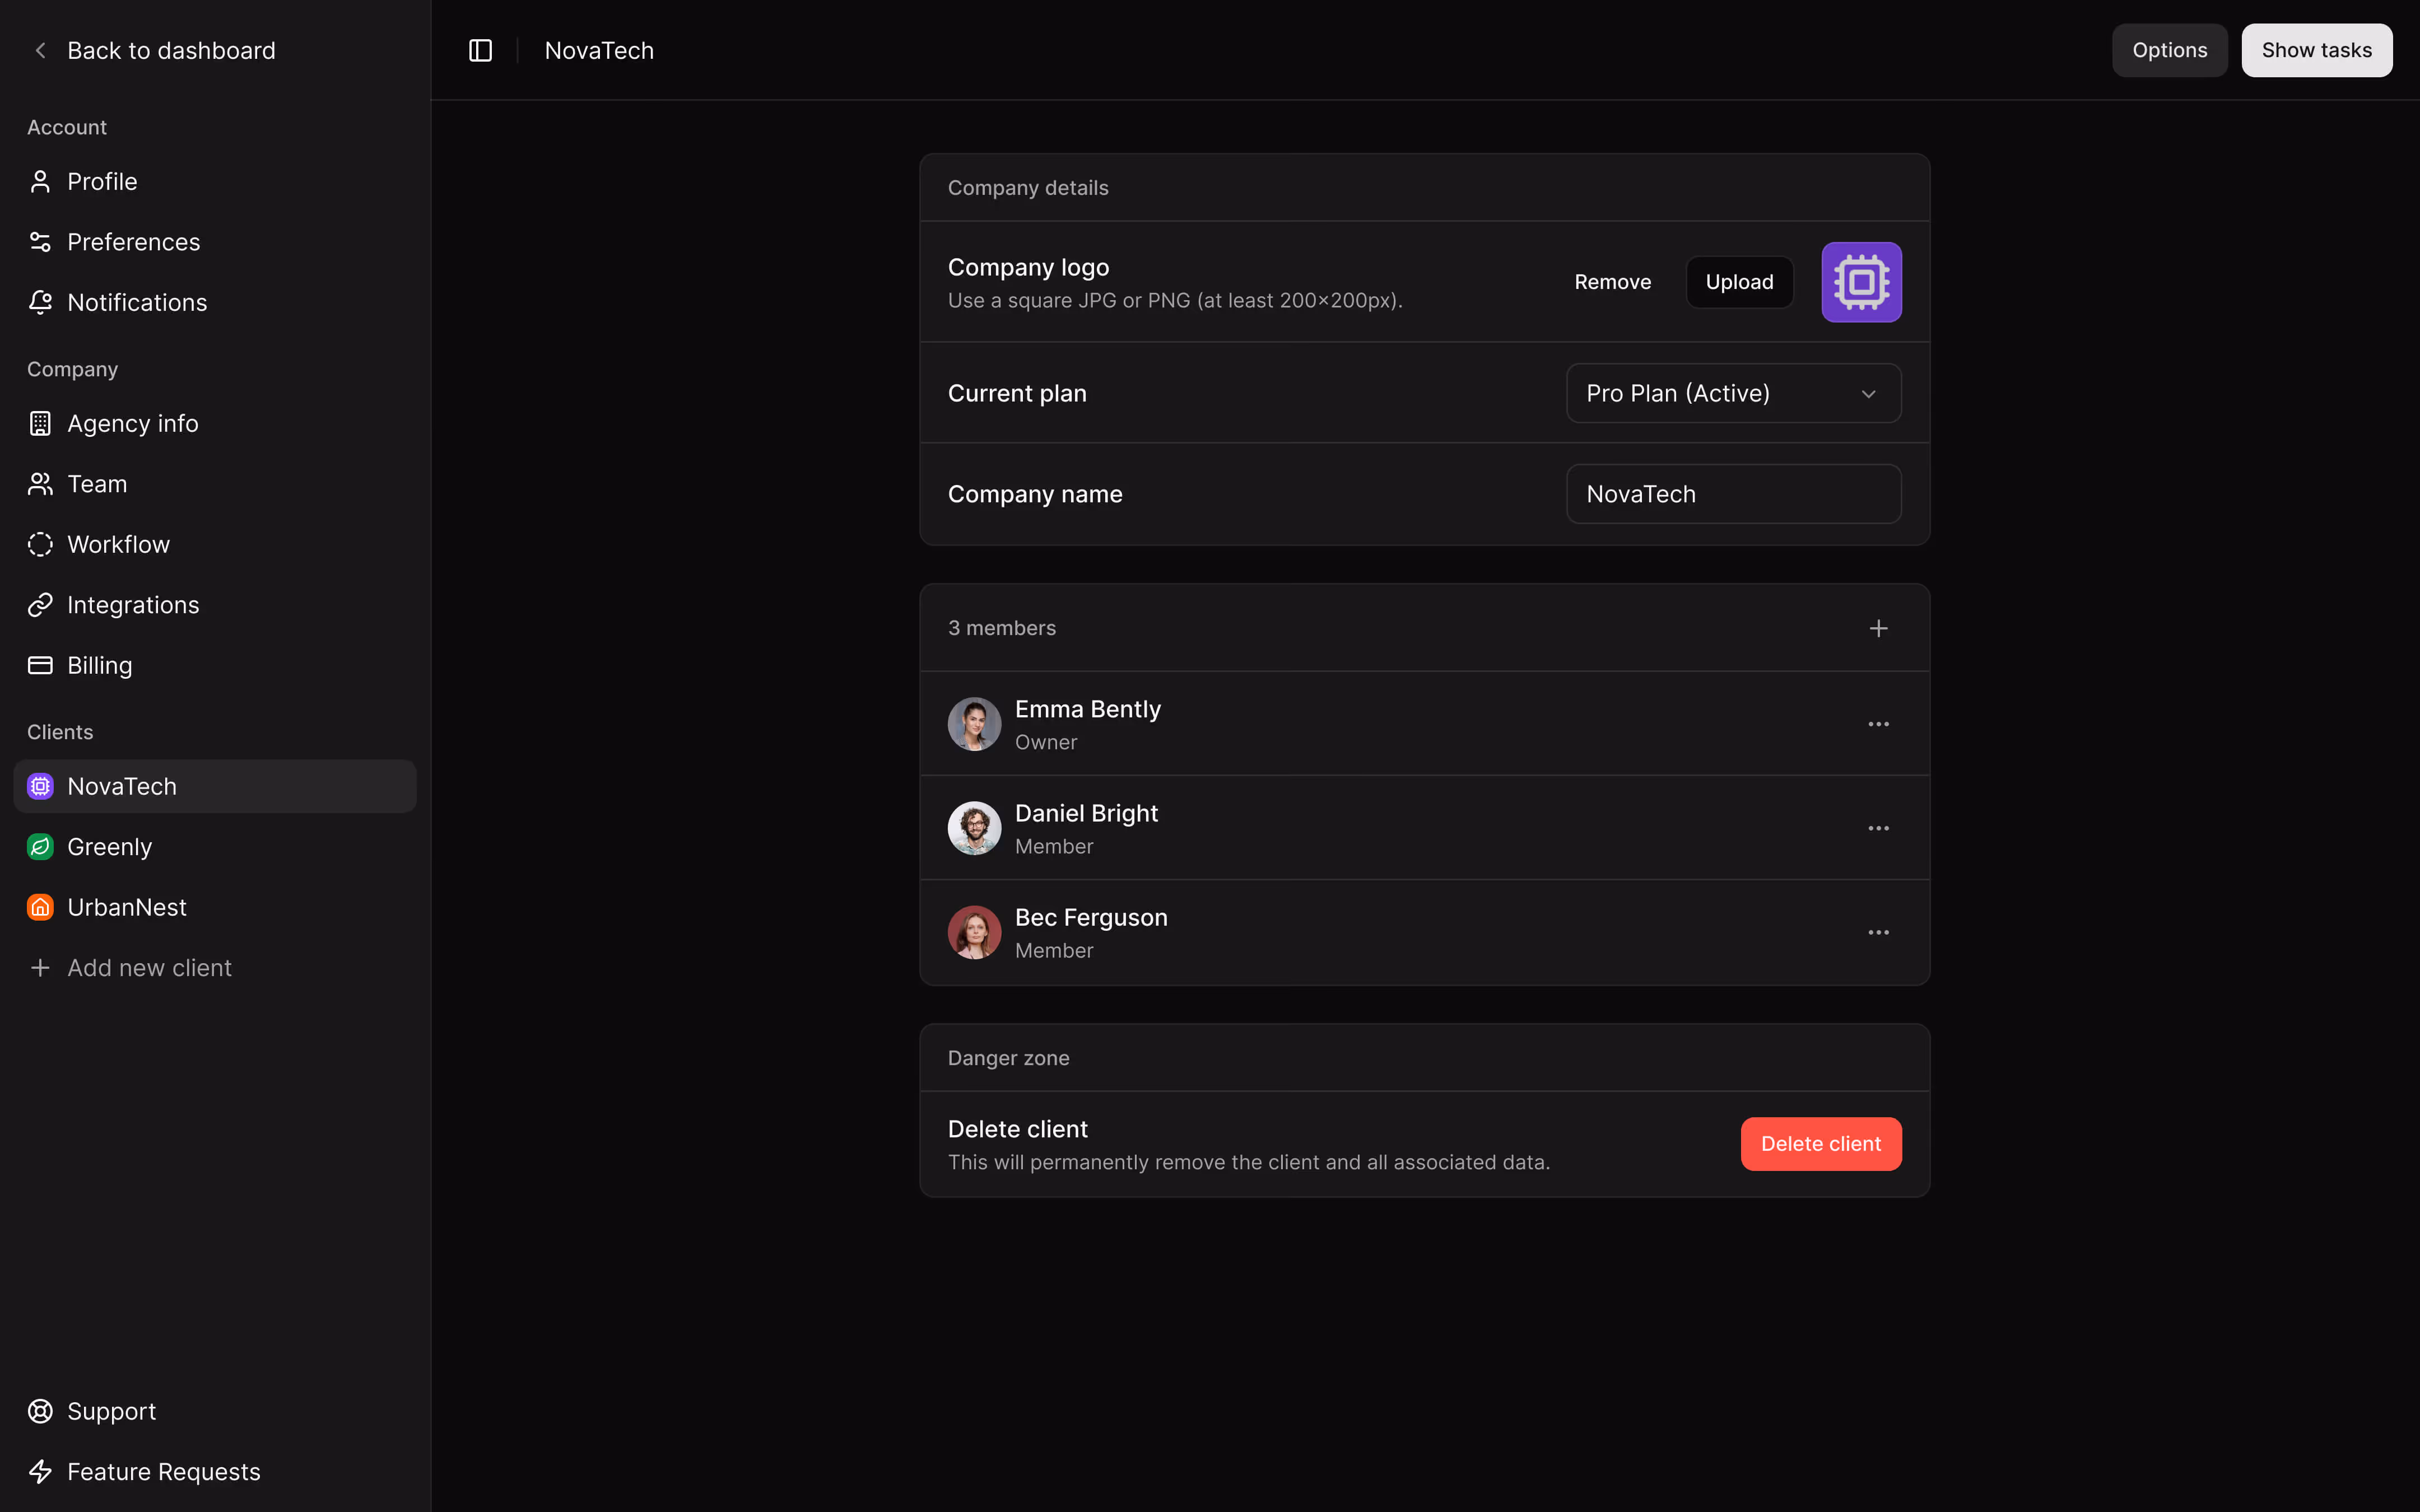Switch to the Greenly client
Screen dimensions: 2420x1512
(109, 846)
